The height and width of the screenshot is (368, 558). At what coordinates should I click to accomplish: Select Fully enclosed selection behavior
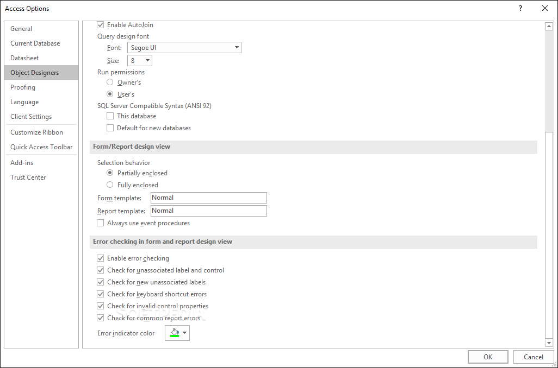coord(110,185)
